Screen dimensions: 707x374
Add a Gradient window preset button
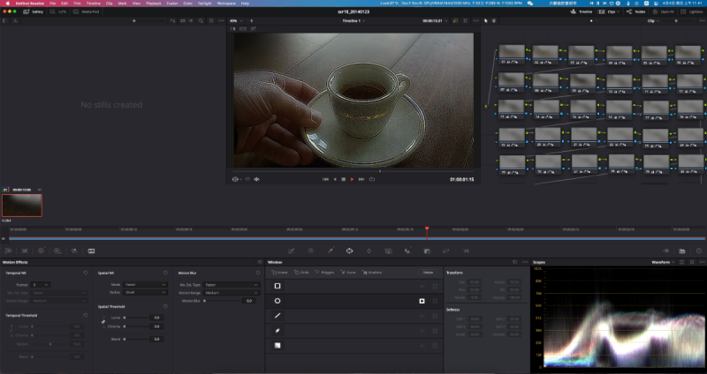pyautogui.click(x=372, y=273)
